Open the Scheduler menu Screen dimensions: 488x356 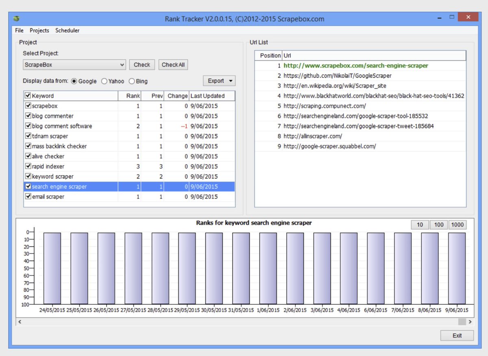click(68, 31)
